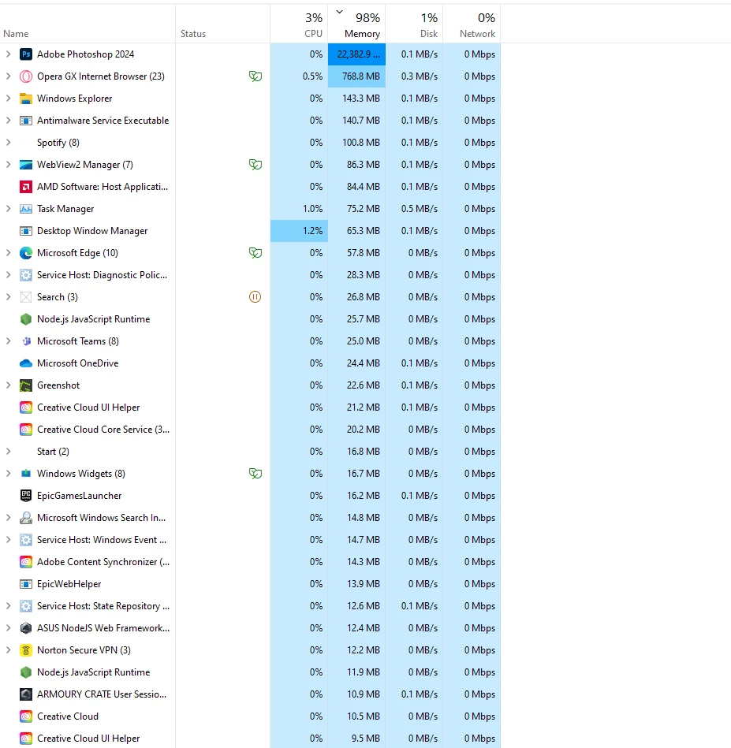Click the Greenshot icon

click(x=26, y=385)
